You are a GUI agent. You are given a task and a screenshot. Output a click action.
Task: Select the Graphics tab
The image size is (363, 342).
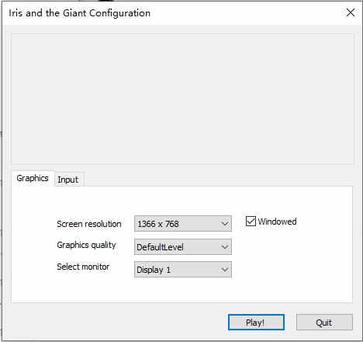[33, 178]
